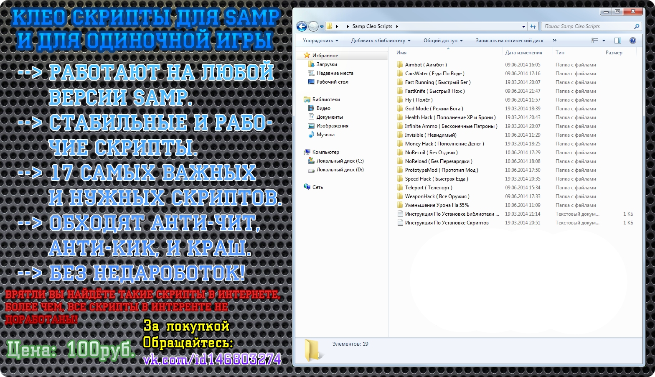This screenshot has height=377, width=655.
Task: Click the magnifier icon in the search box
Action: click(x=637, y=26)
